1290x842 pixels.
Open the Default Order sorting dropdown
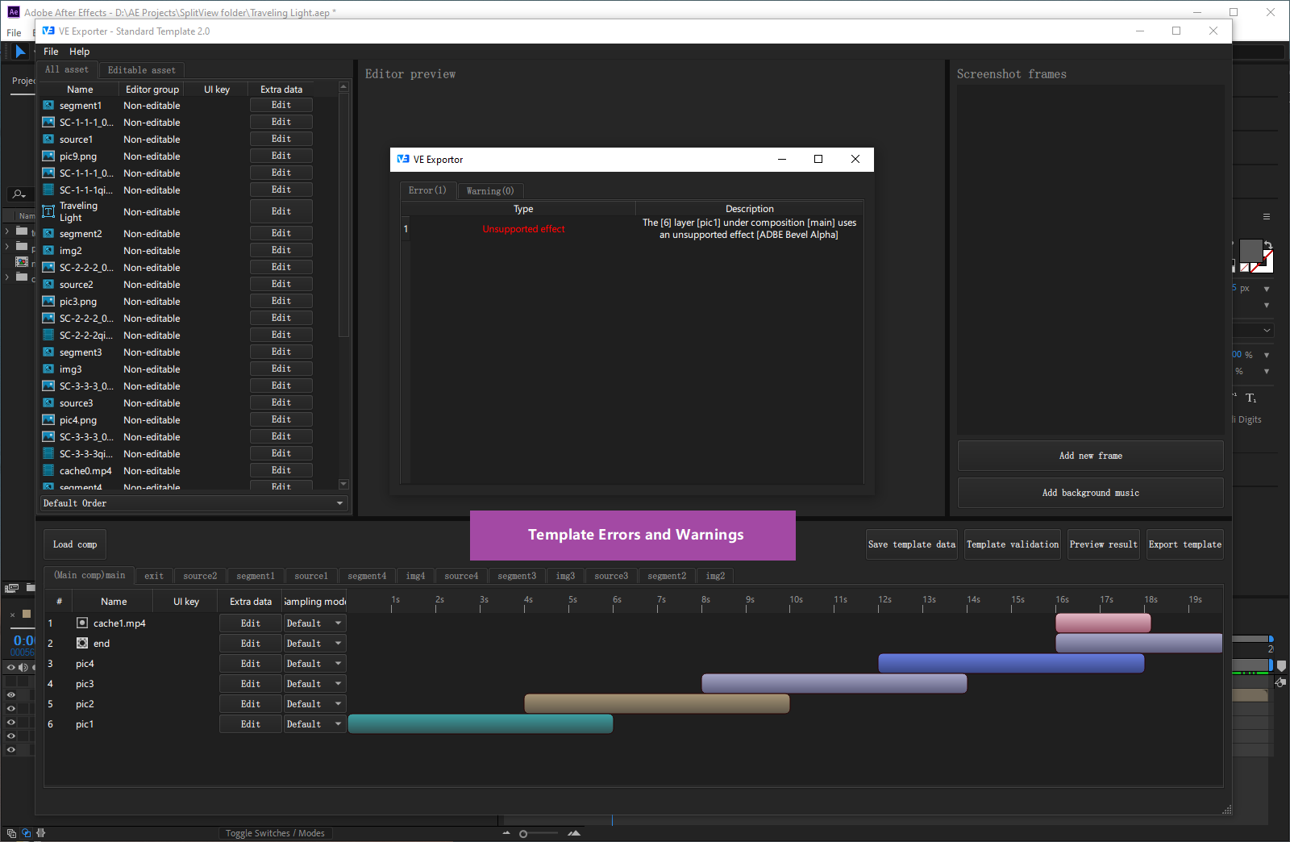194,503
